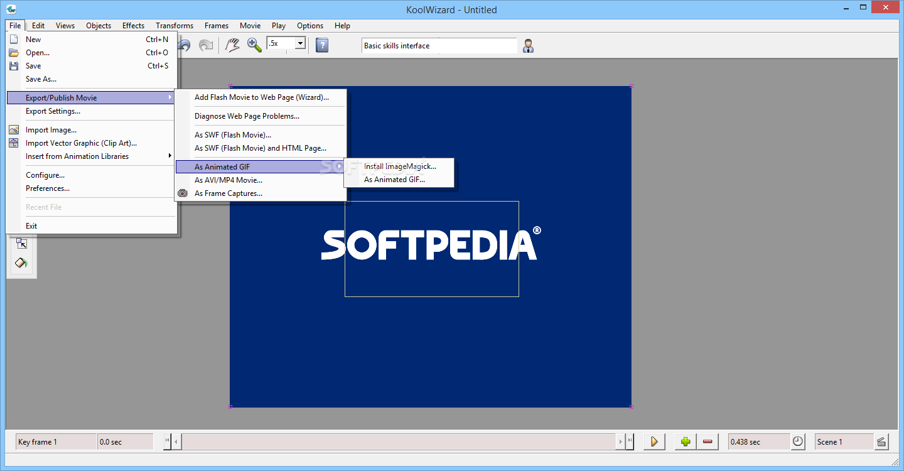Open the Help menu

pyautogui.click(x=342, y=26)
